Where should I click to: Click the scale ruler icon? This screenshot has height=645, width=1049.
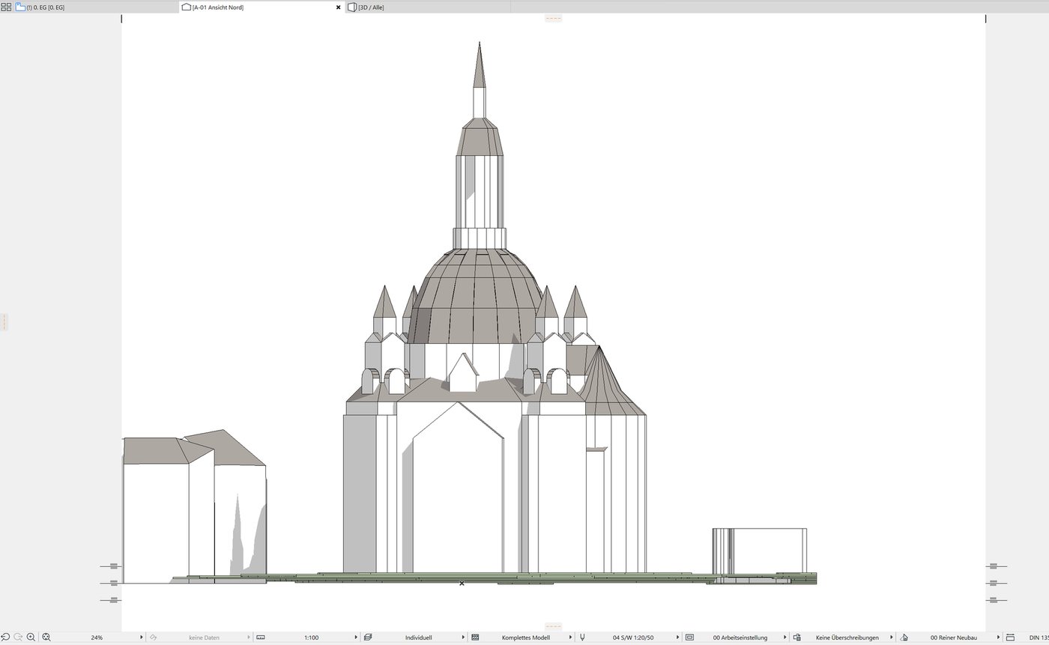click(x=261, y=638)
